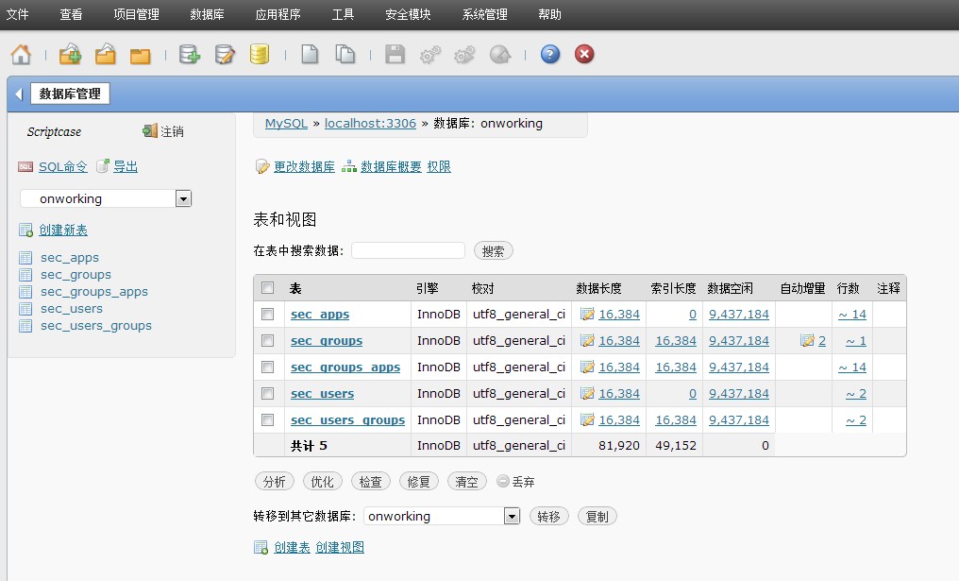Click the Open Project folder icon
Screen dimensions: 959x581
point(105,54)
